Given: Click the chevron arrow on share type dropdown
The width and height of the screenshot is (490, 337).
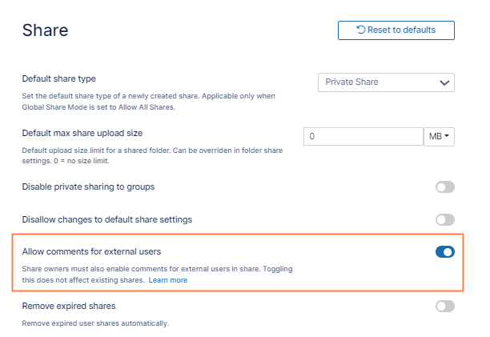Looking at the screenshot, I should (444, 82).
